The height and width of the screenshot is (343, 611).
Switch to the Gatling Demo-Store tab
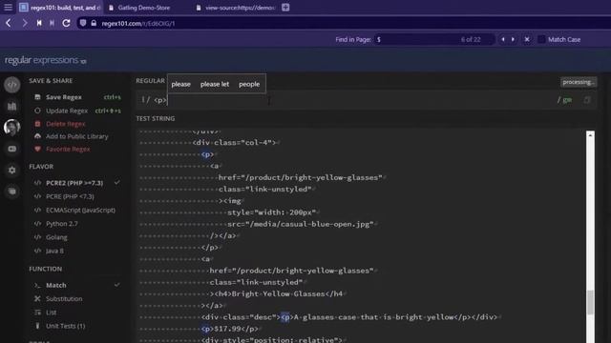[x=143, y=8]
